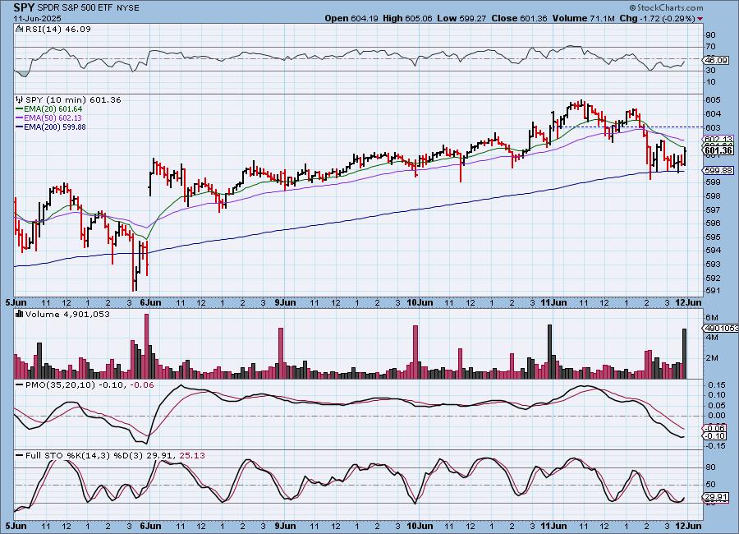Click the 9Jun date label below the price chart
The width and height of the screenshot is (739, 534).
tap(285, 302)
